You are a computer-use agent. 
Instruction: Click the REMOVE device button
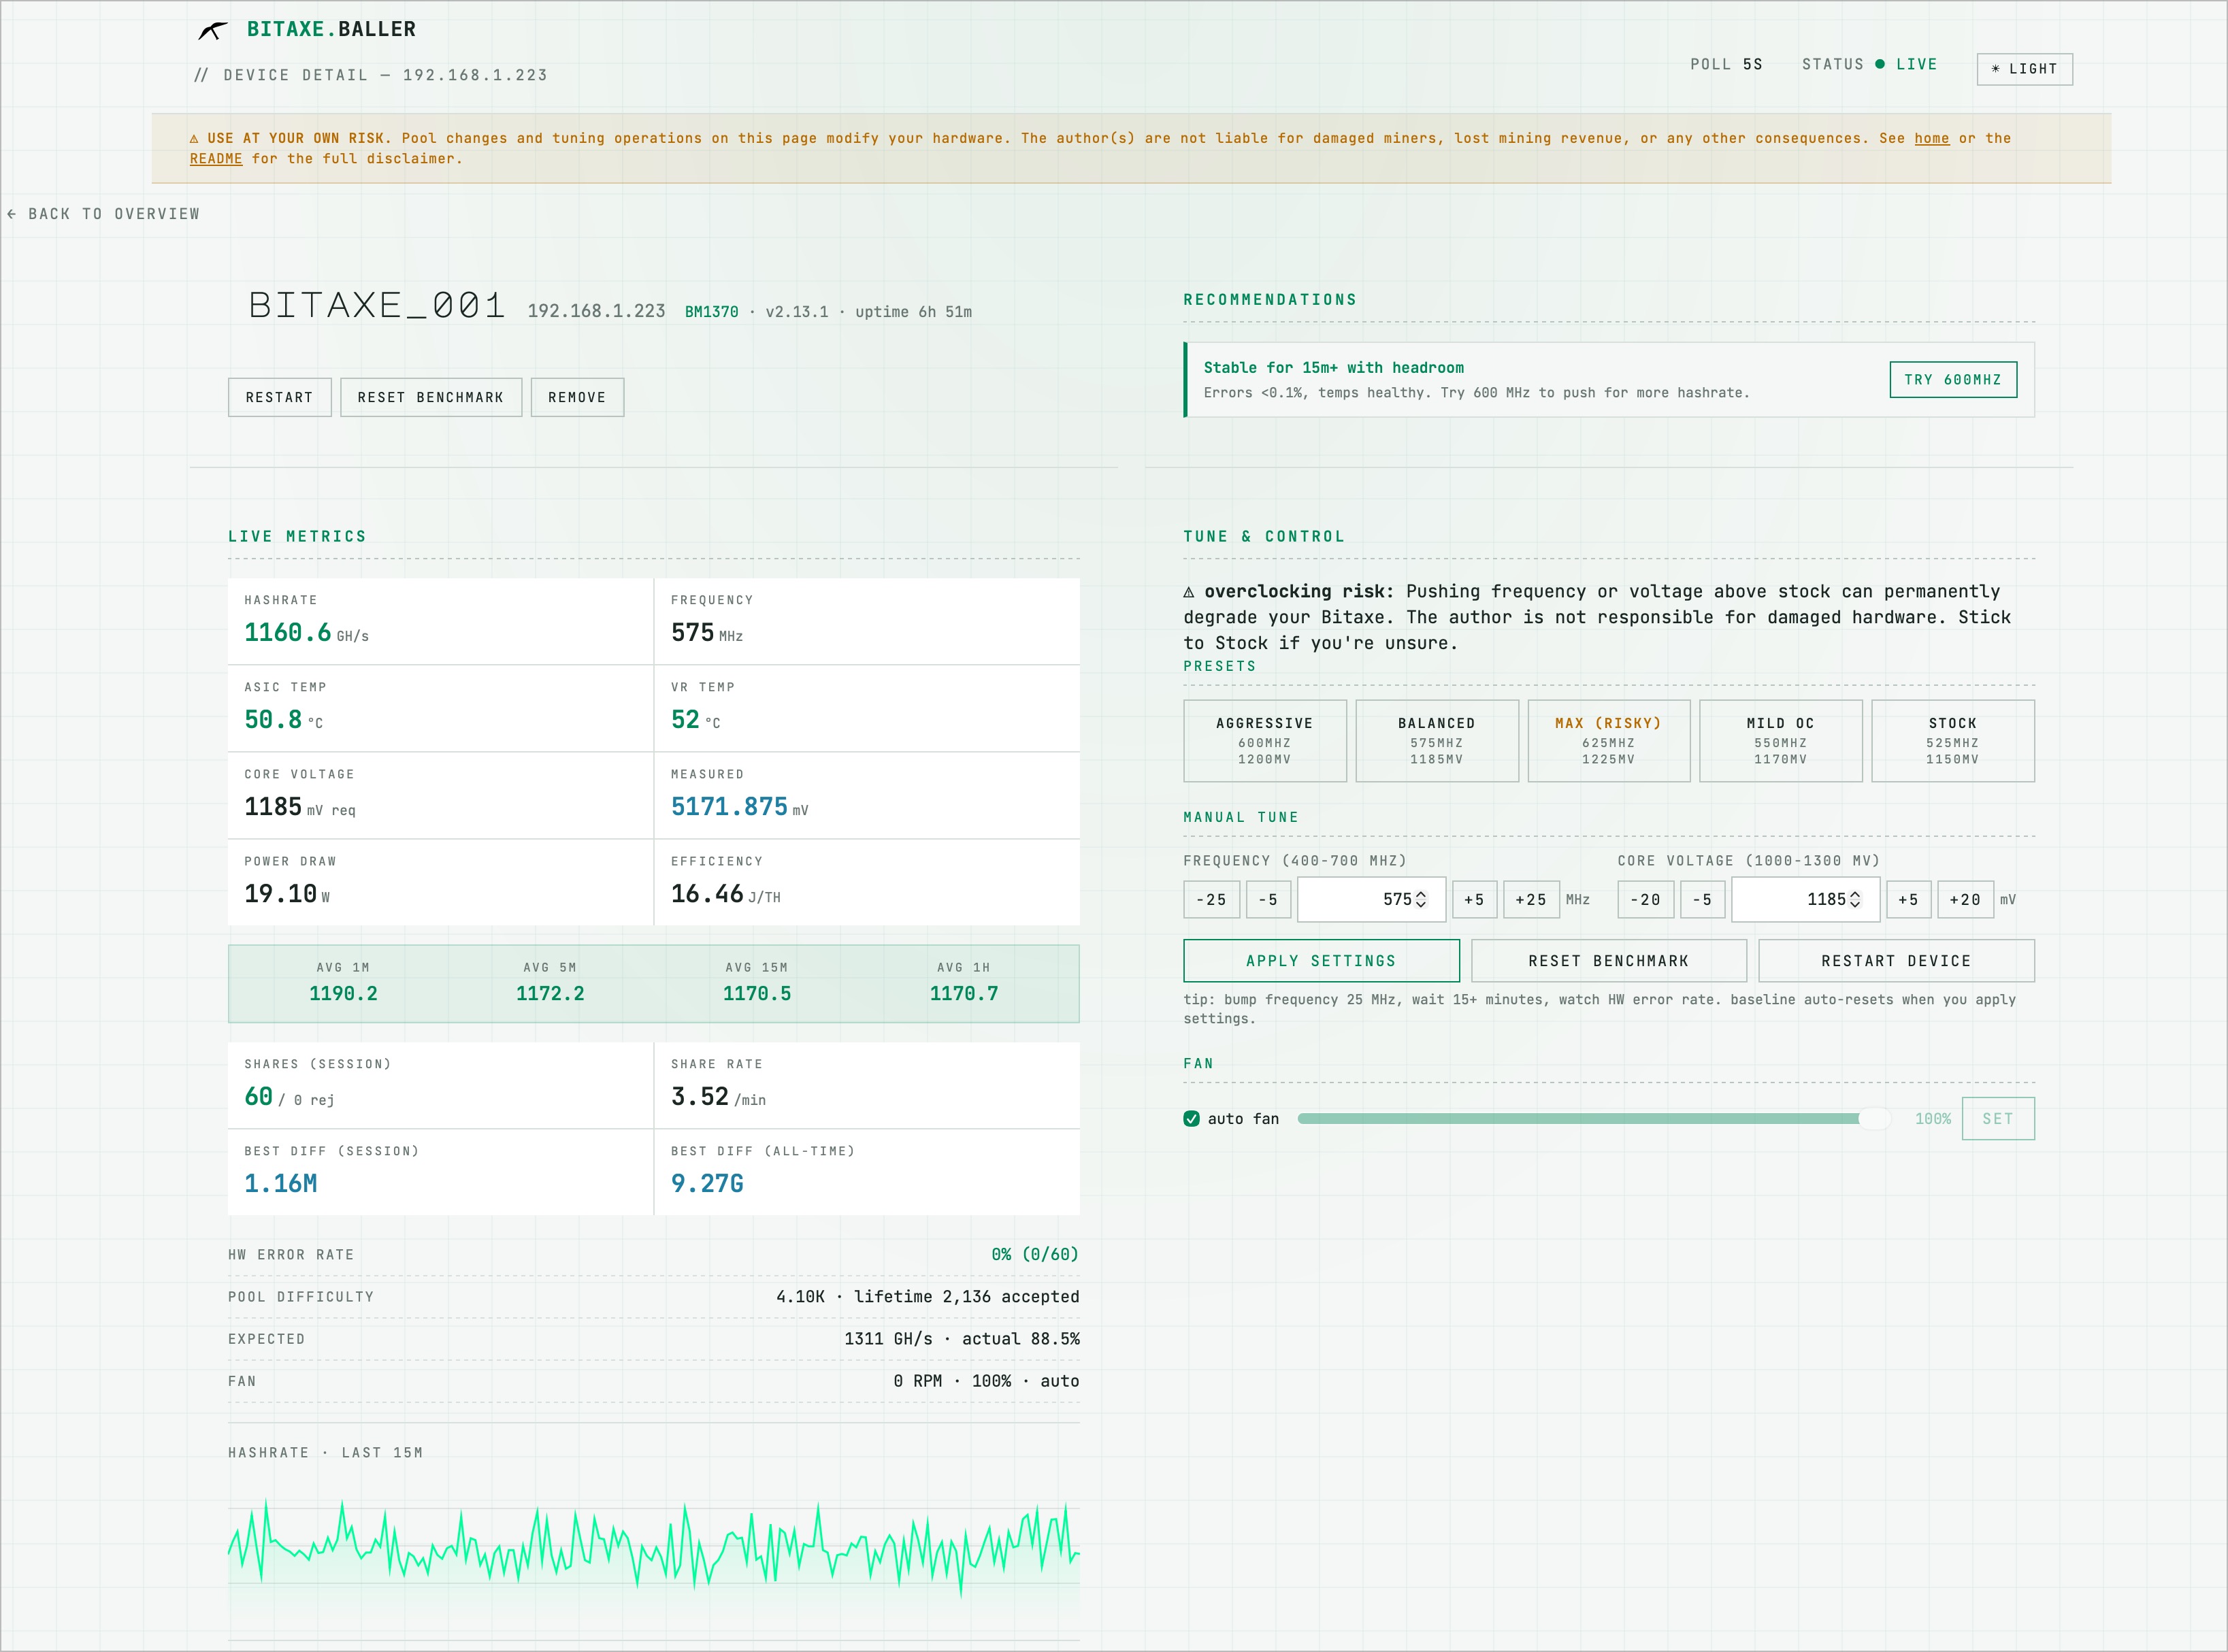coord(577,397)
